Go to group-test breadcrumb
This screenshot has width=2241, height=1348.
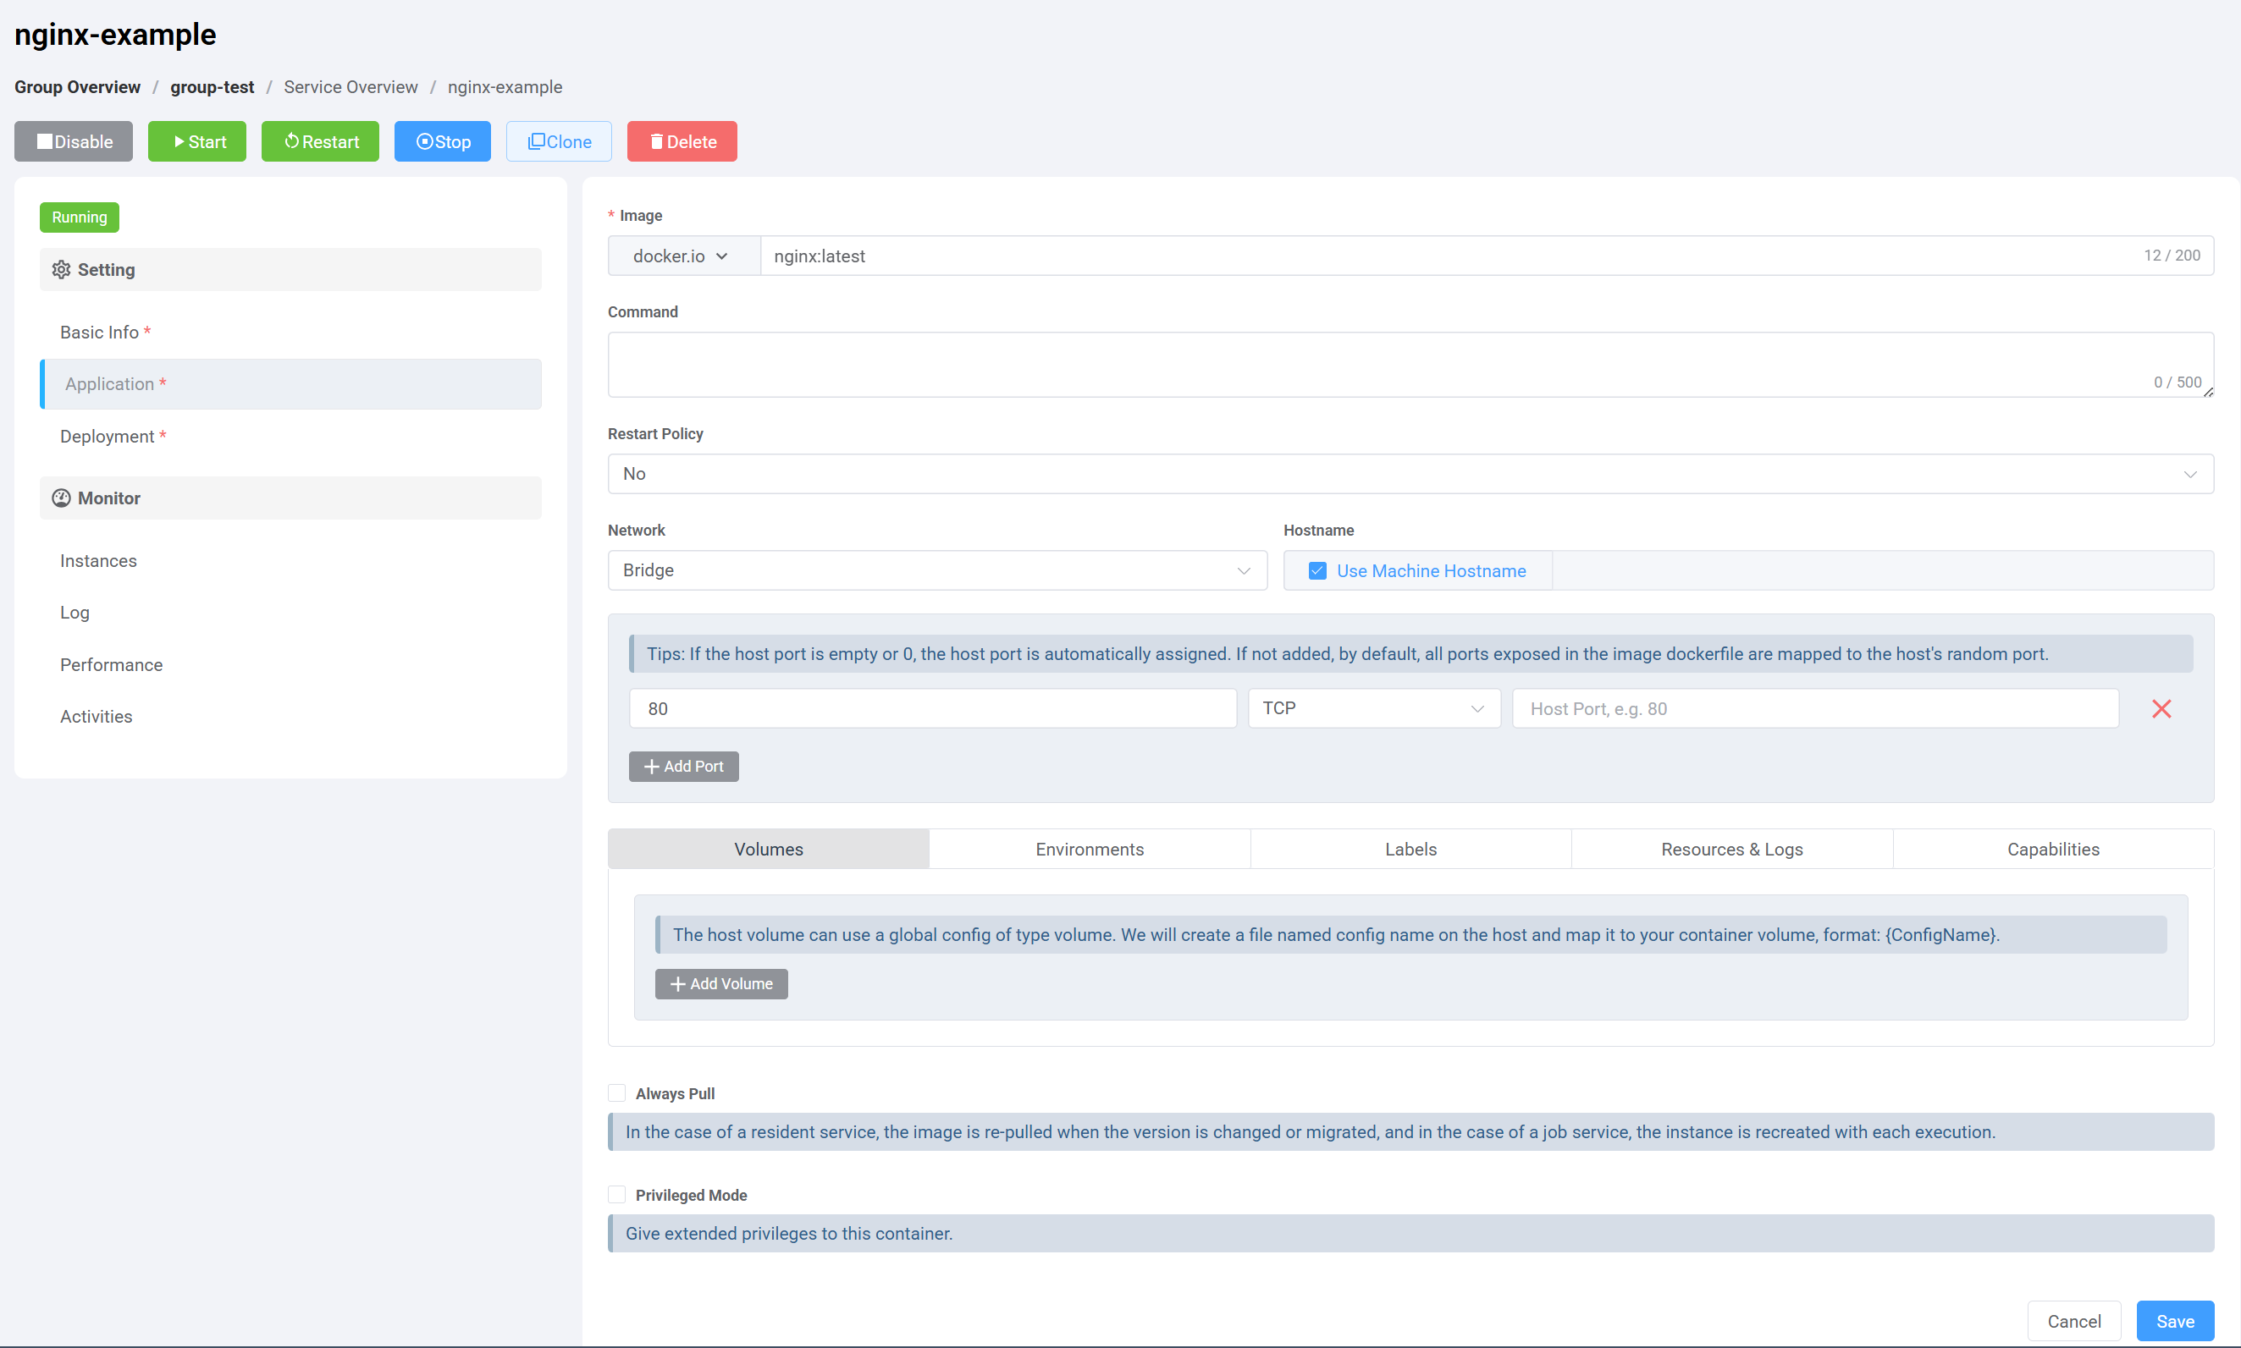click(212, 87)
